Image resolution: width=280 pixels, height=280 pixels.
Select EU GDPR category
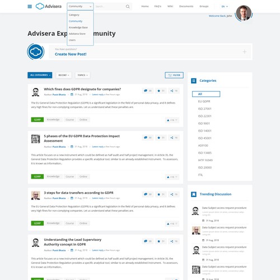204,101
